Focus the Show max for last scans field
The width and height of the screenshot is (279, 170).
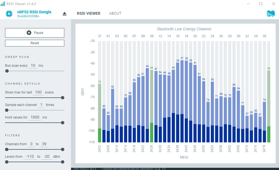[38, 92]
